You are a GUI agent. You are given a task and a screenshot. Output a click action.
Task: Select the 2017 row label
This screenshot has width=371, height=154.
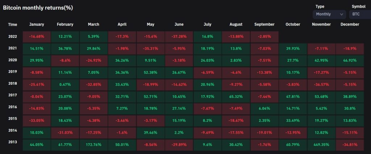coord(13,97)
